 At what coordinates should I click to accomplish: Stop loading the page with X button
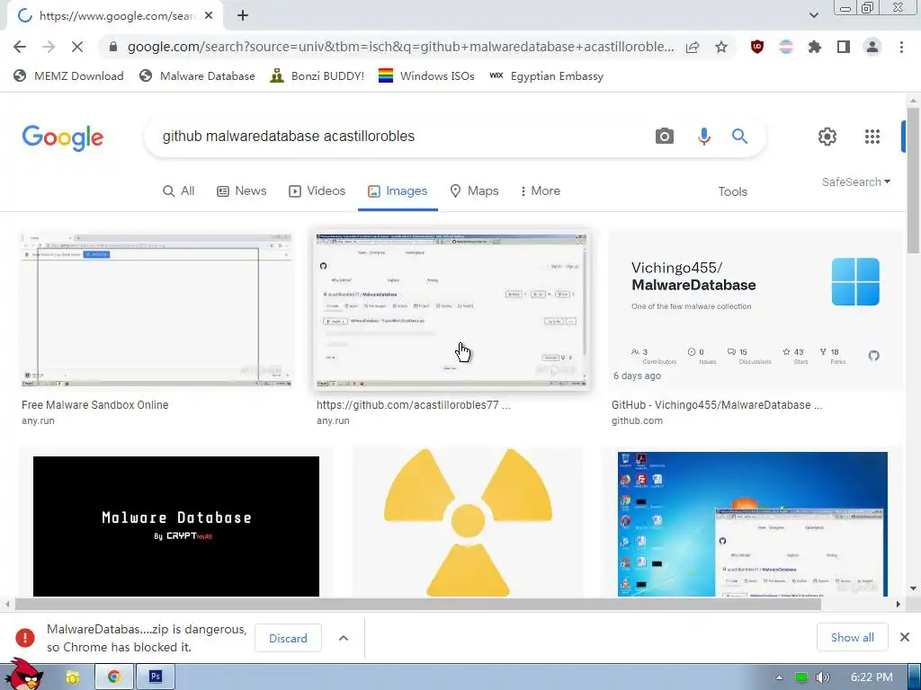click(77, 47)
